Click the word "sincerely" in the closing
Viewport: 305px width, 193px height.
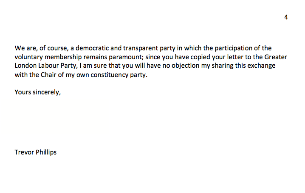point(47,92)
